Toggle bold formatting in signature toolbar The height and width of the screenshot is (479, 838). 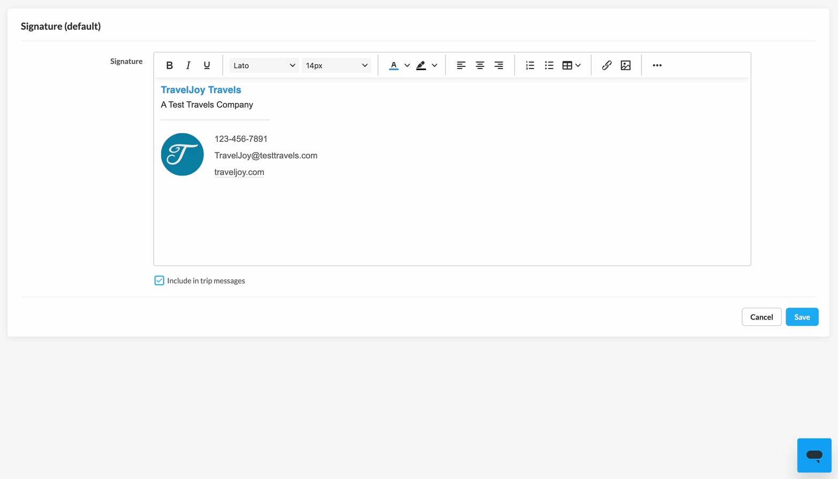[x=169, y=65]
